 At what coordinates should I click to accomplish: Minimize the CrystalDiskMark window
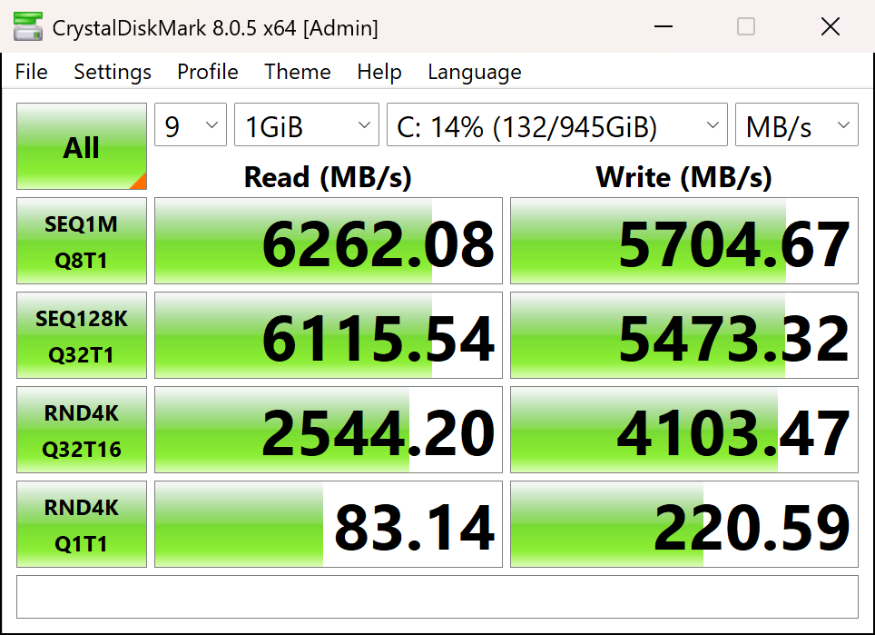(663, 26)
